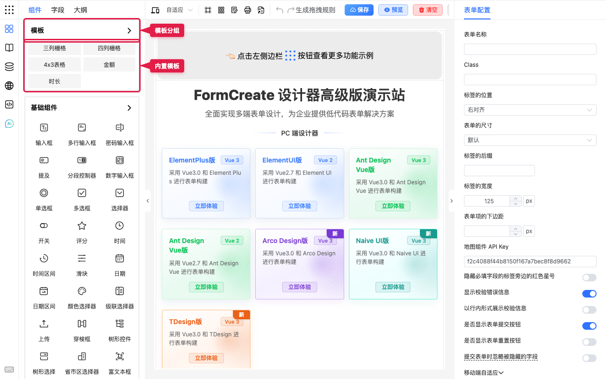This screenshot has width=606, height=379.
Task: Open the code view sidebar icon
Action: 9,104
